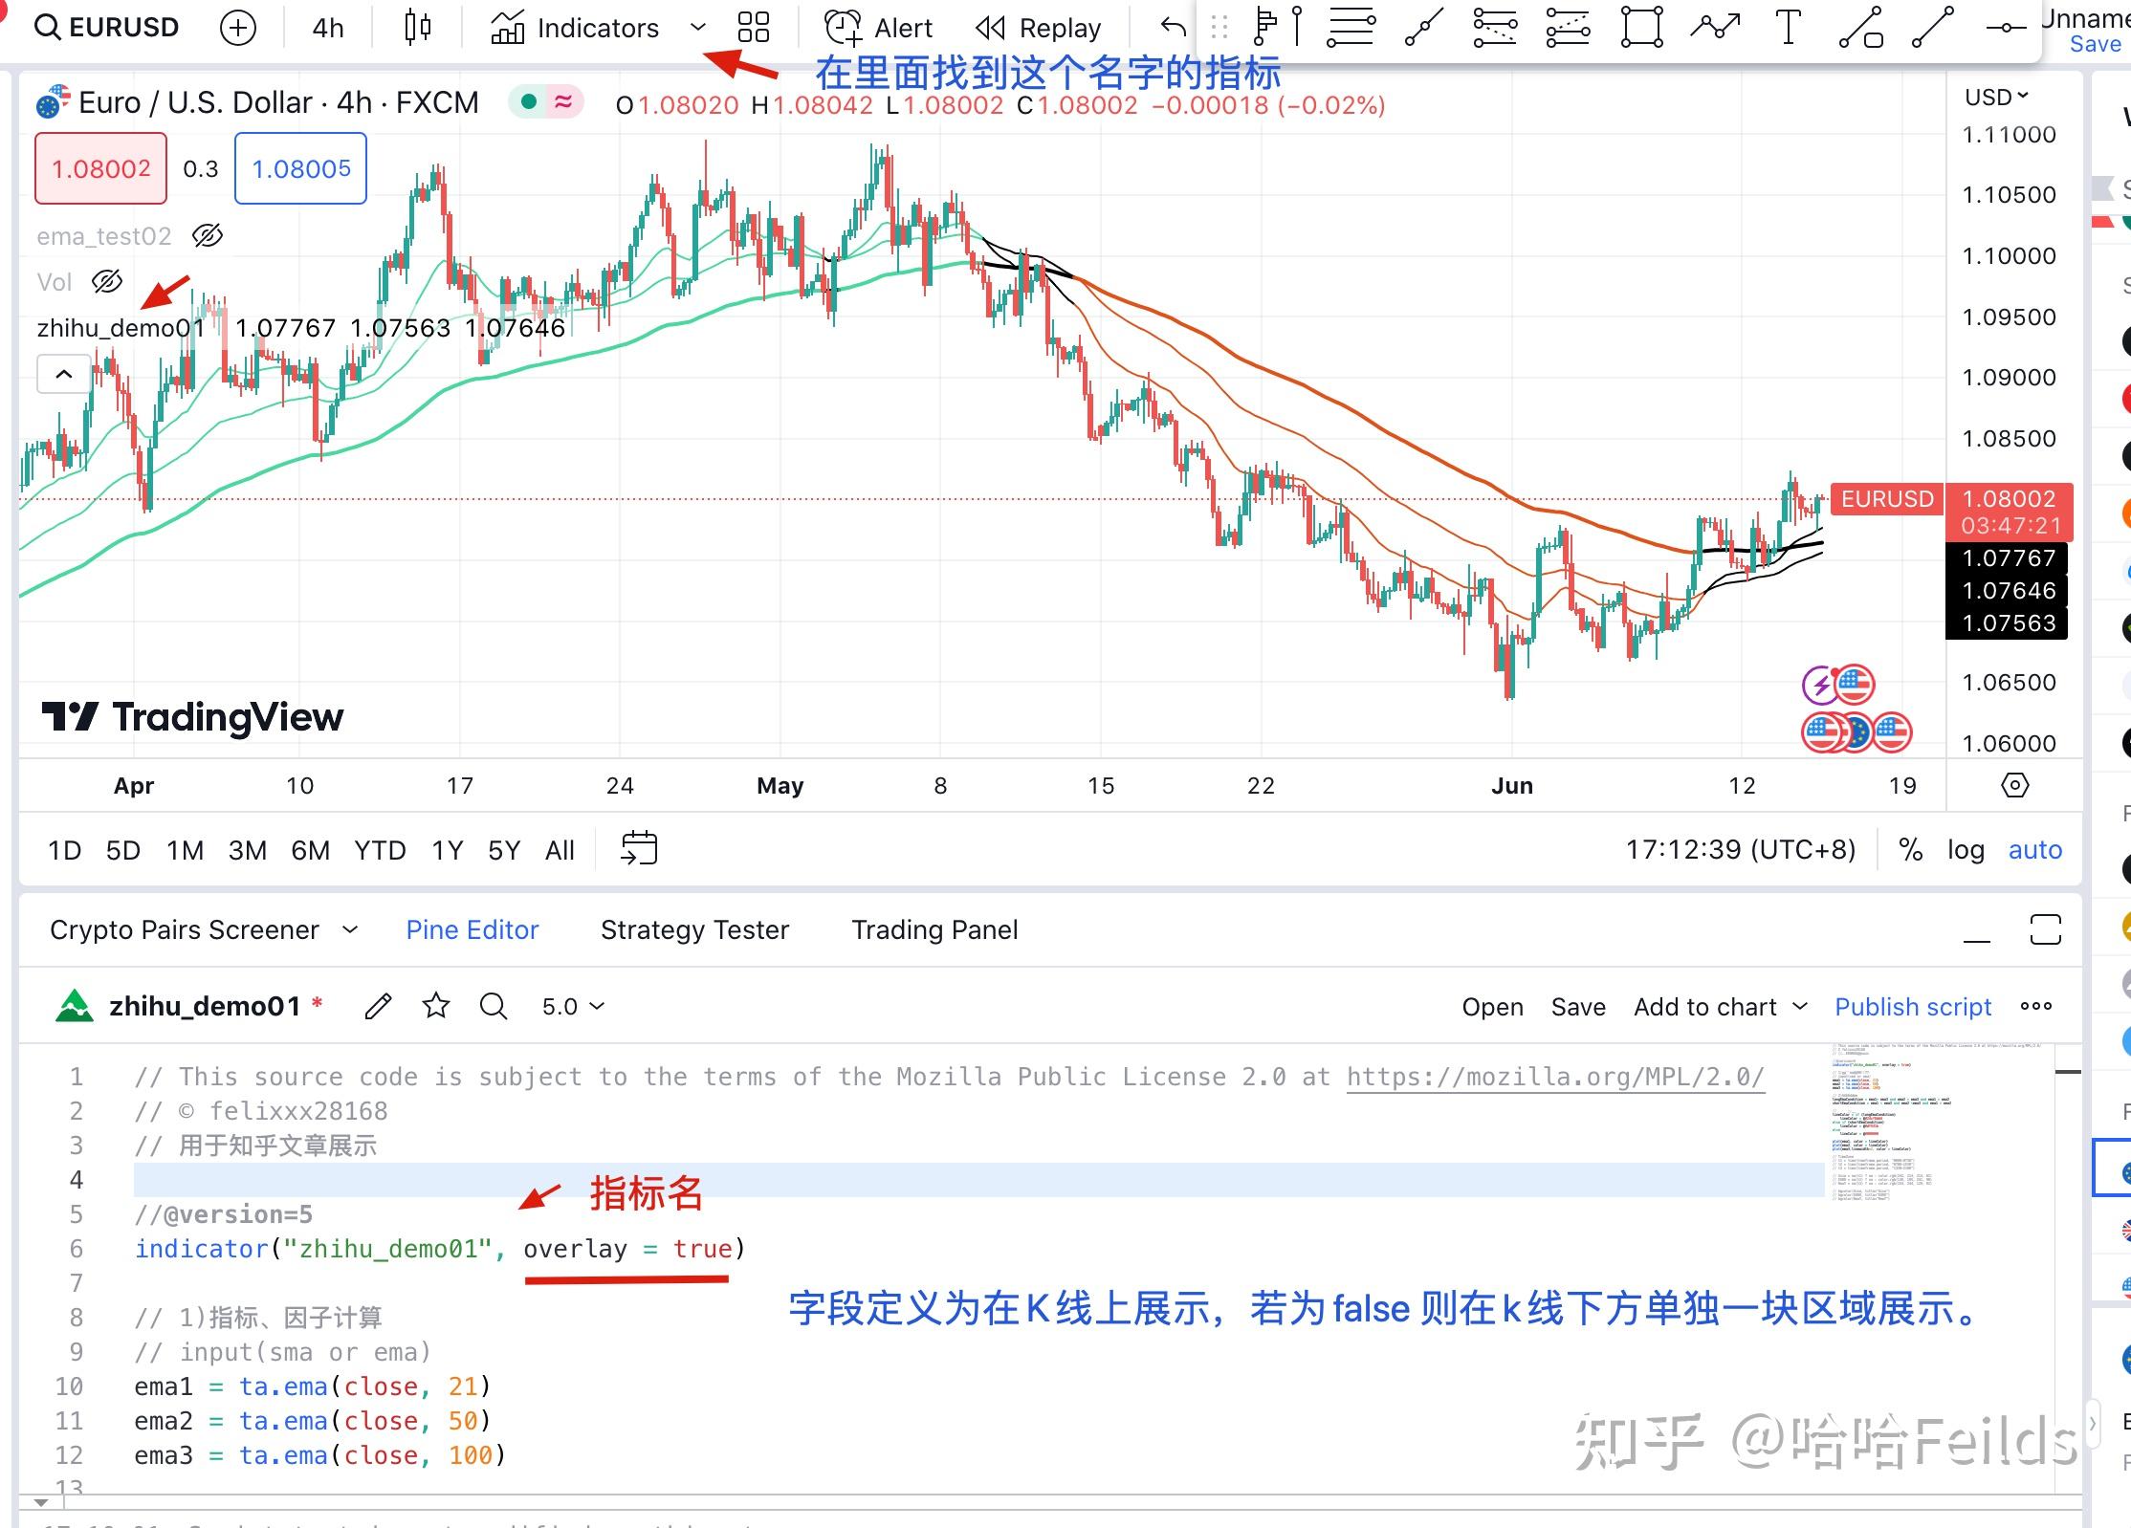The image size is (2131, 1528).
Task: Select the vertical line tool
Action: click(x=1297, y=27)
